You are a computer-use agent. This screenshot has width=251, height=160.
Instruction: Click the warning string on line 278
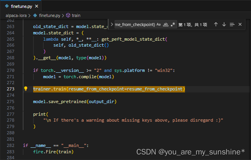tap(133, 120)
